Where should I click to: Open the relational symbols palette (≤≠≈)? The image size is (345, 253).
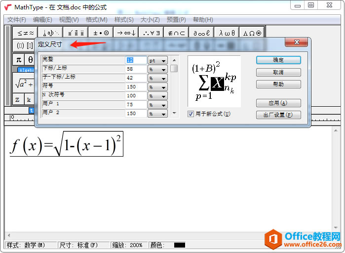(x=25, y=33)
